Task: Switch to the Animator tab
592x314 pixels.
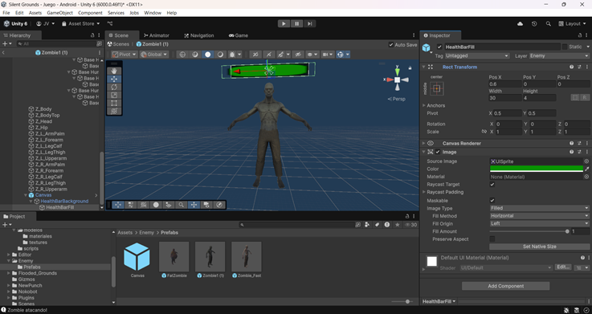Action: click(157, 35)
